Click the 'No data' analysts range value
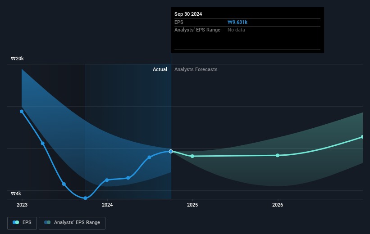 pos(236,30)
